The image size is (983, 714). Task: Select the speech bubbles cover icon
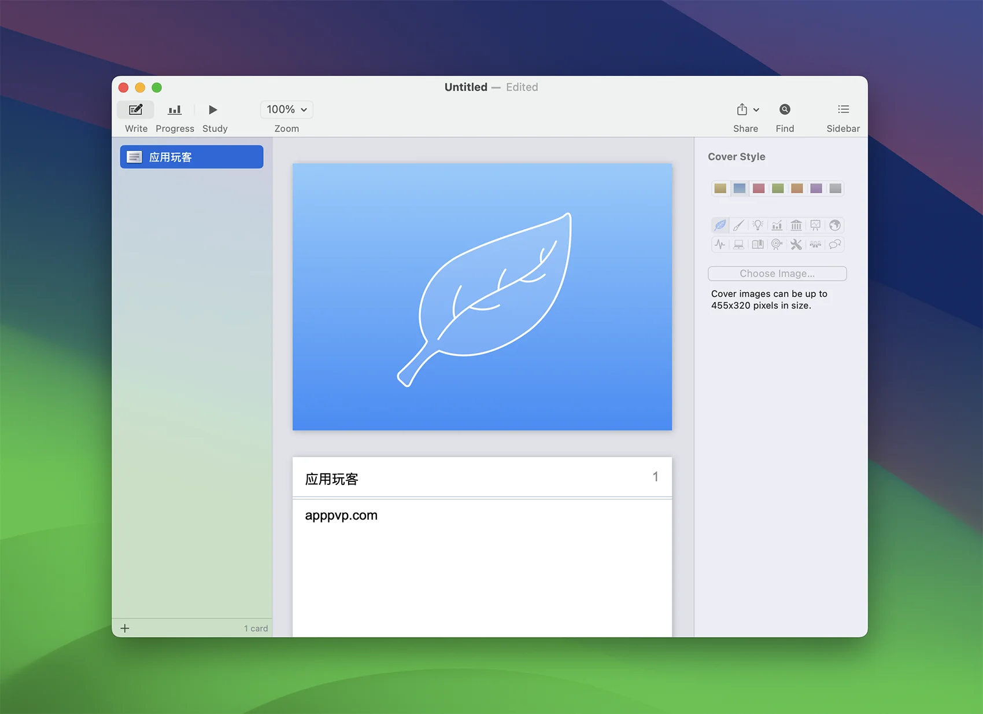pos(834,244)
